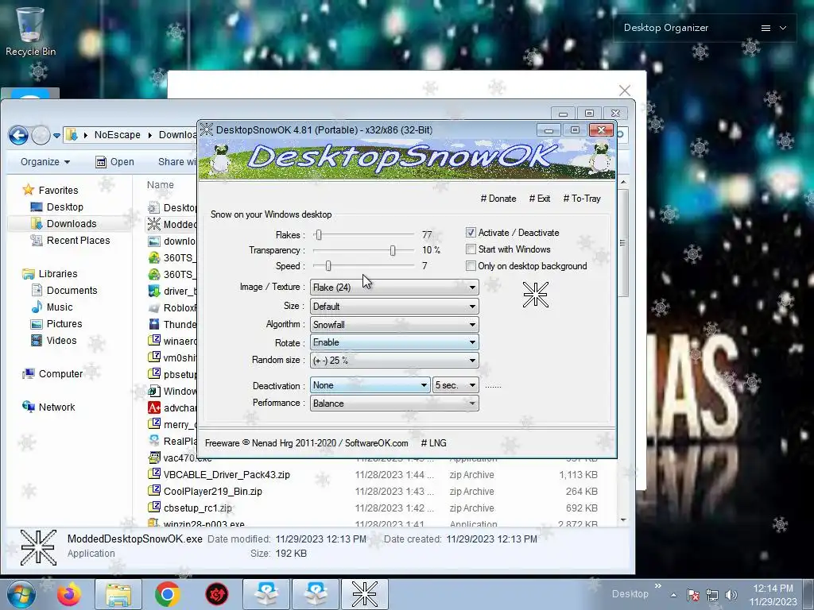Image resolution: width=814 pixels, height=610 pixels.
Task: Select Recent Places in Favorites
Action: pos(70,240)
